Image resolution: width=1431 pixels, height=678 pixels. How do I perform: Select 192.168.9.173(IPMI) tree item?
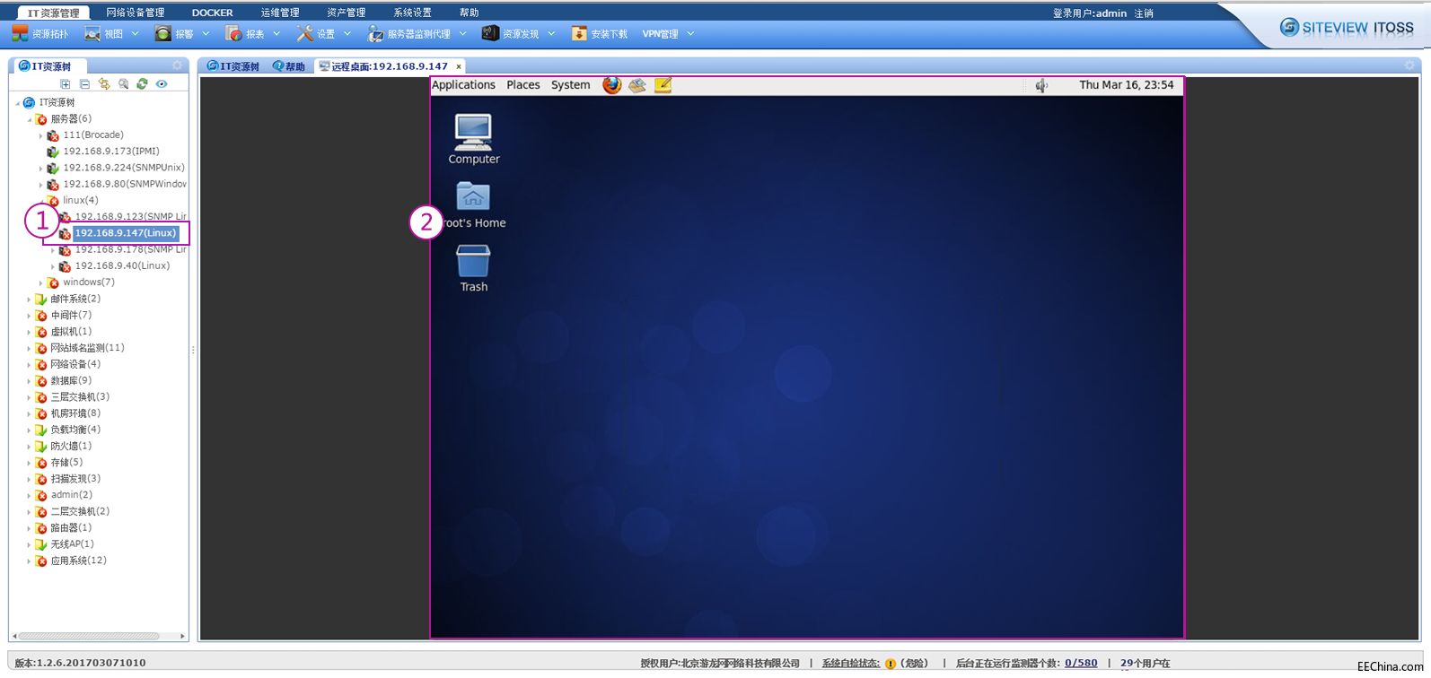point(111,152)
